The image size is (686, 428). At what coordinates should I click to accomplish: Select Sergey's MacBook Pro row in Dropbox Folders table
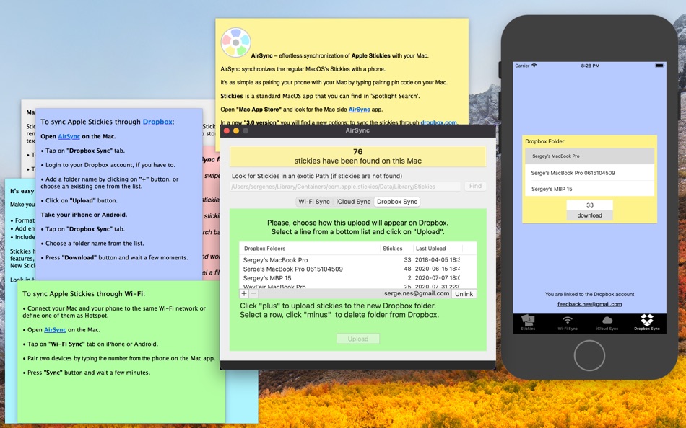tap(357, 260)
